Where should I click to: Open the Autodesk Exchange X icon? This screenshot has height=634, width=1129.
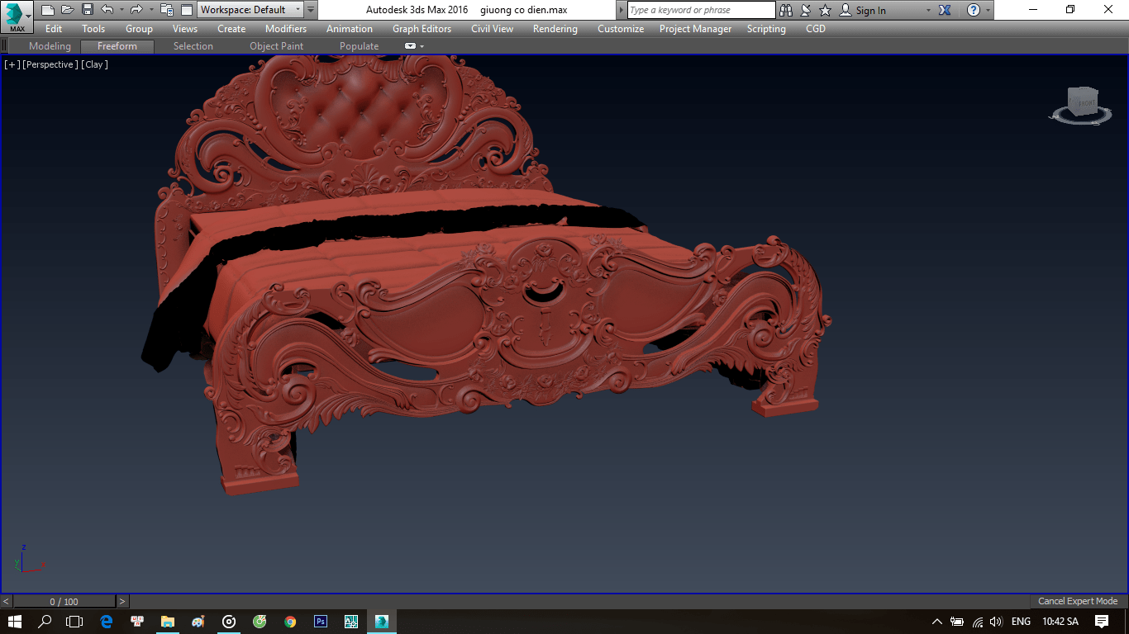946,10
